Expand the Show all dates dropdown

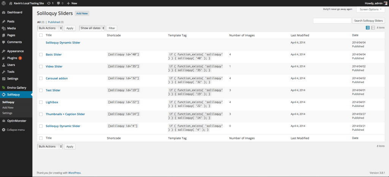point(92,28)
